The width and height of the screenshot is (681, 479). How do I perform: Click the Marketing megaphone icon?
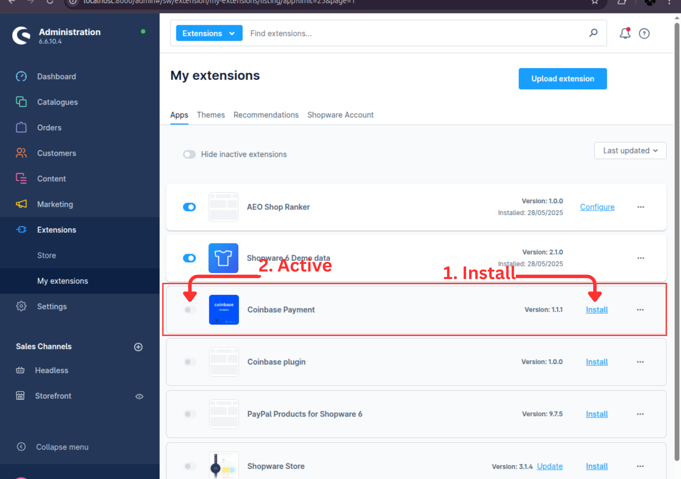21,204
